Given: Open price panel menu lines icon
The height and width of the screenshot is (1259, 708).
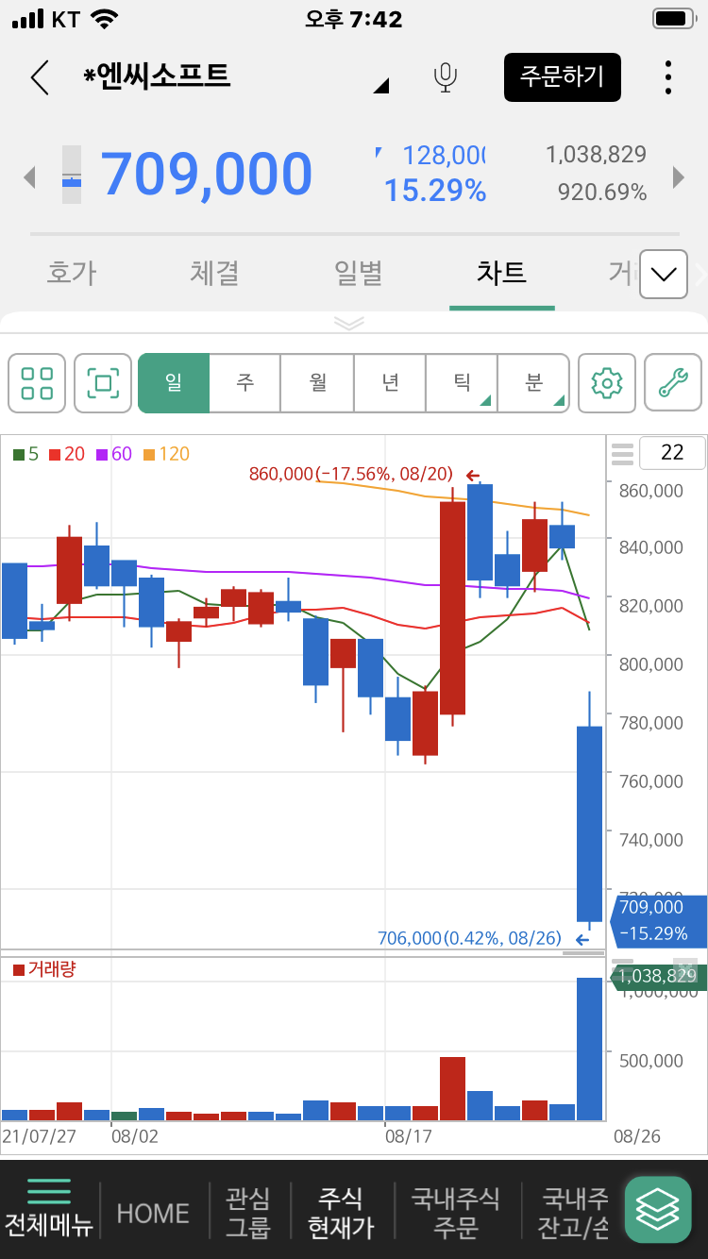Looking at the screenshot, I should (622, 454).
